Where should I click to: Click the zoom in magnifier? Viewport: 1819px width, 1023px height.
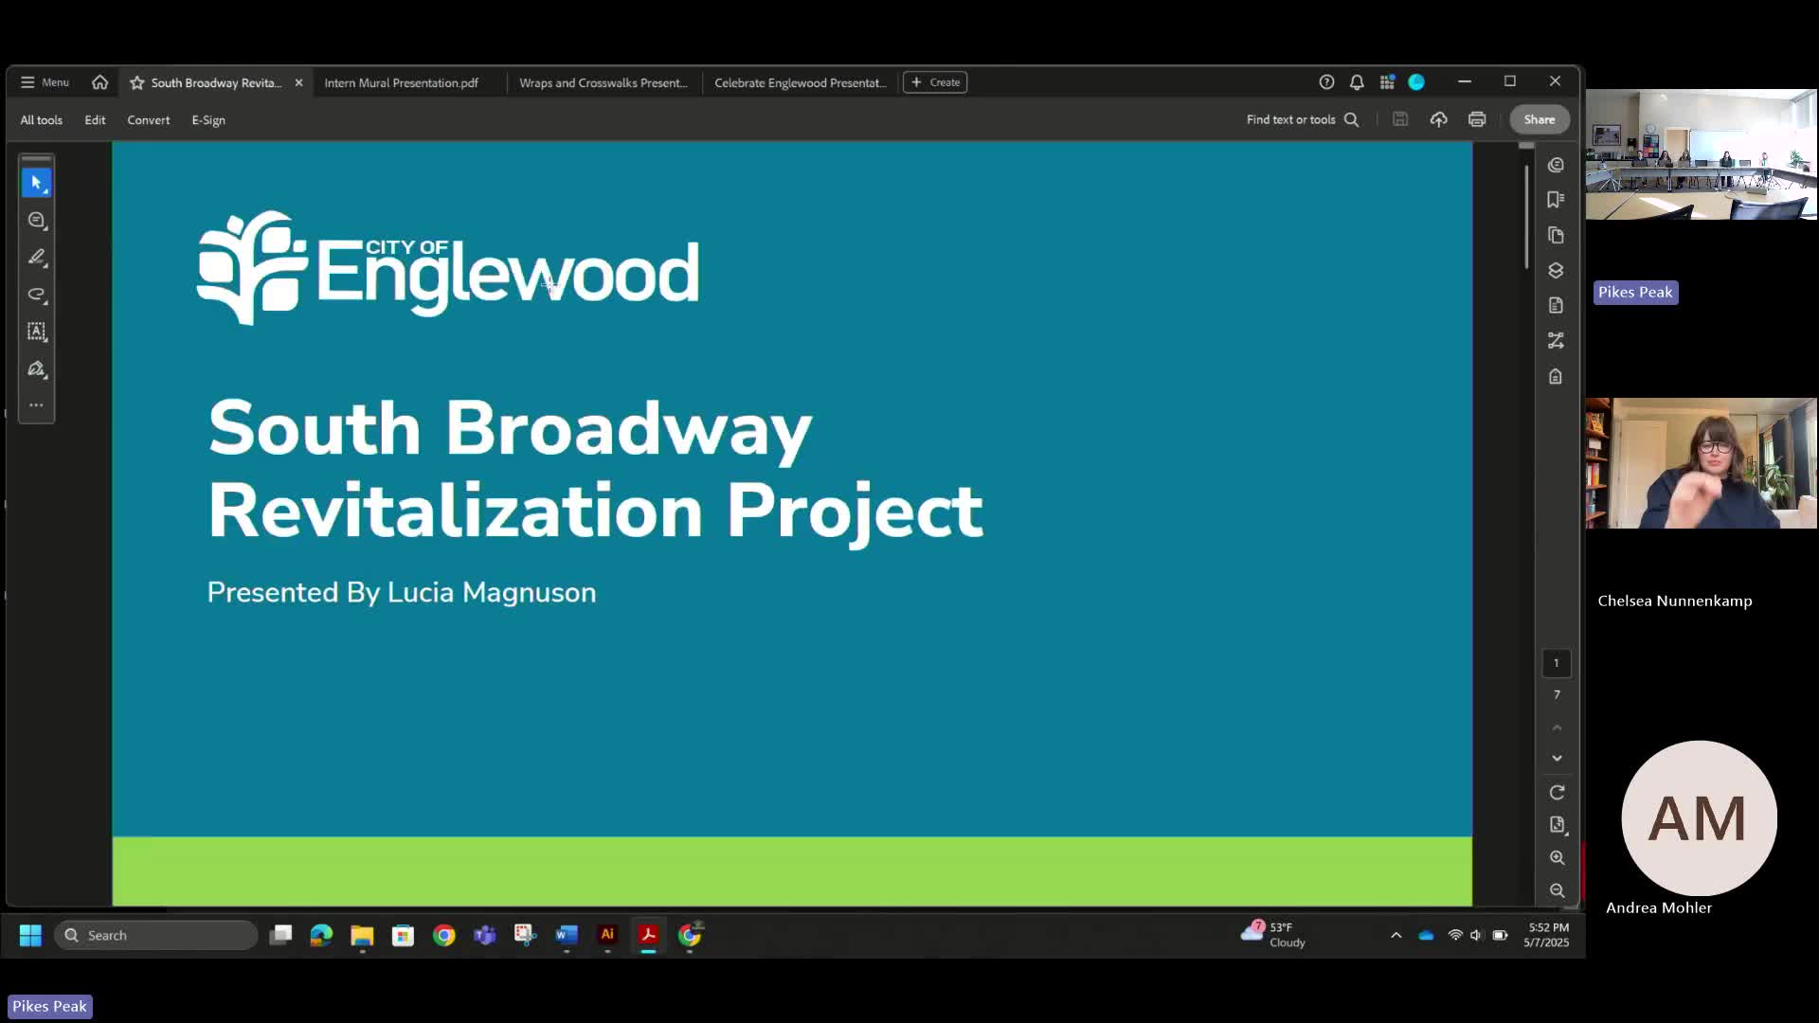coord(1557,857)
